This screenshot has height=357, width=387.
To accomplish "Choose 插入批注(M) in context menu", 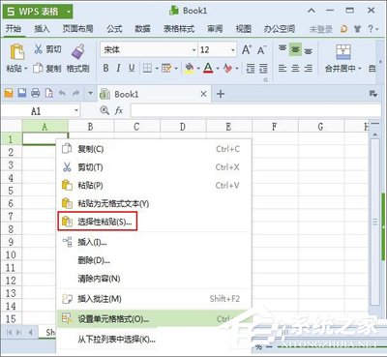I will pos(154,299).
